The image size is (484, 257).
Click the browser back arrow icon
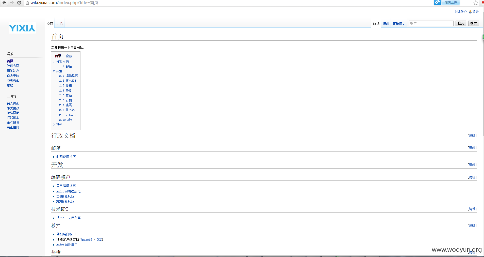point(5,3)
